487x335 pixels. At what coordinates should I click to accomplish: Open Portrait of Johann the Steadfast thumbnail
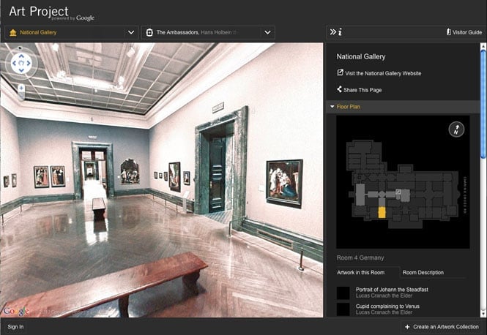click(343, 293)
